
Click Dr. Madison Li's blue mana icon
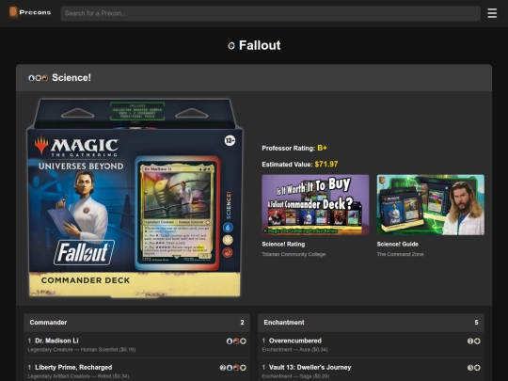[x=230, y=341]
